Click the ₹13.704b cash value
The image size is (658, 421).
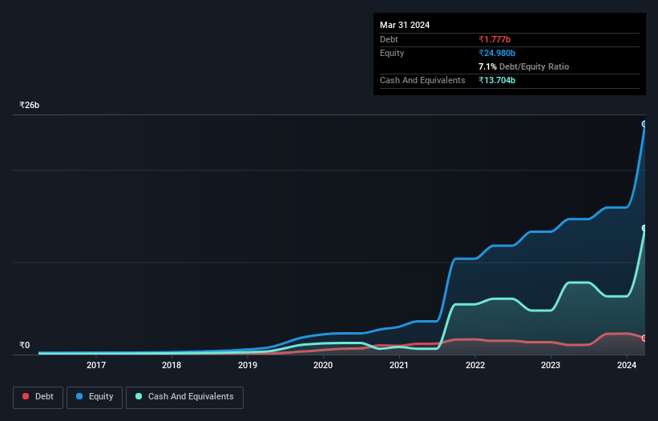[497, 80]
